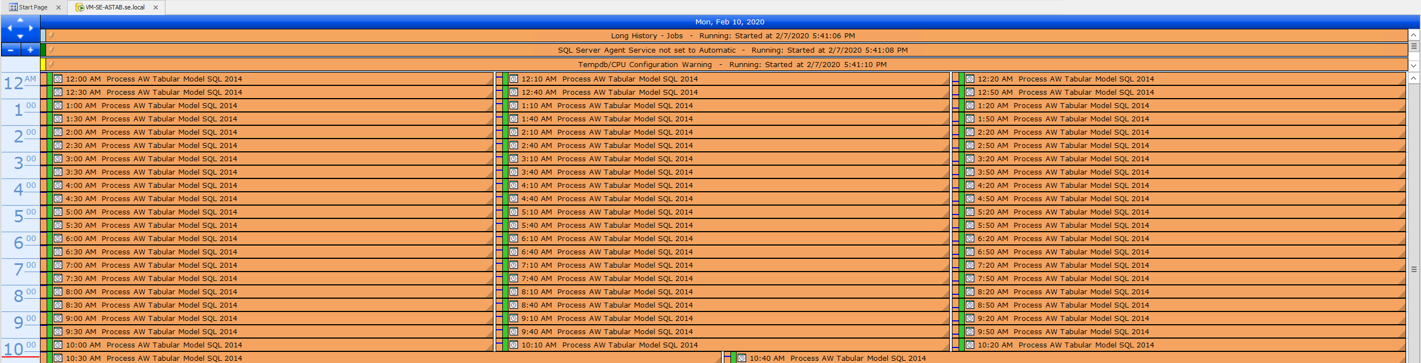The width and height of the screenshot is (1421, 363).
Task: Click the Start Page tab grid icon
Action: [13, 7]
